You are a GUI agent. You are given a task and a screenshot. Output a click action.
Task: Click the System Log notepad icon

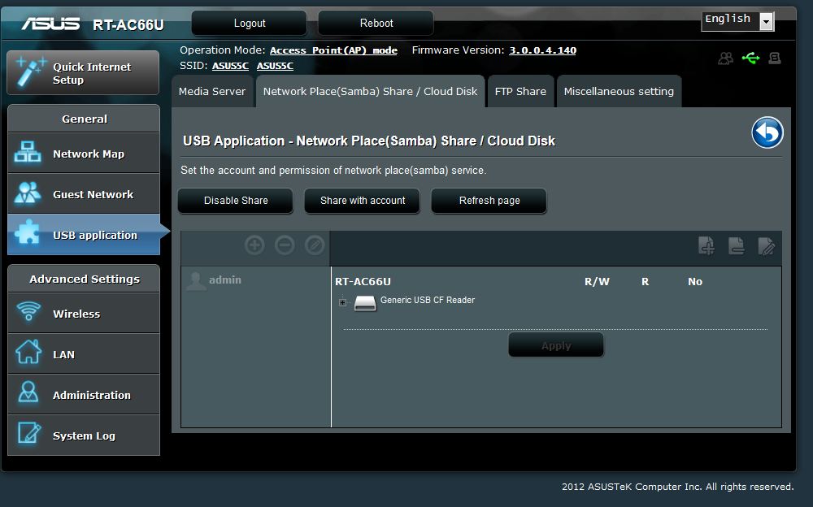tap(28, 432)
